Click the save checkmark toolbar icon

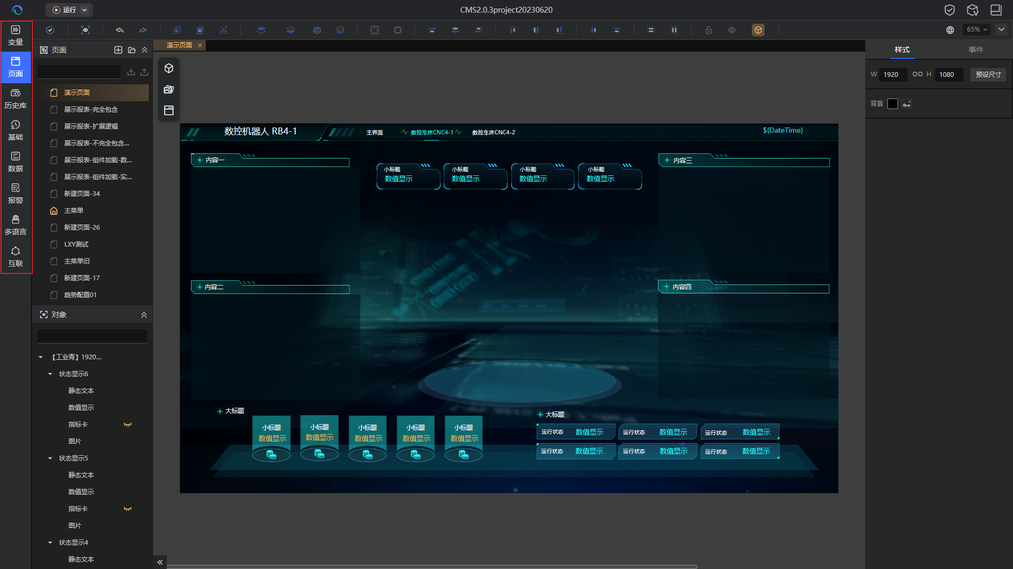[x=50, y=30]
